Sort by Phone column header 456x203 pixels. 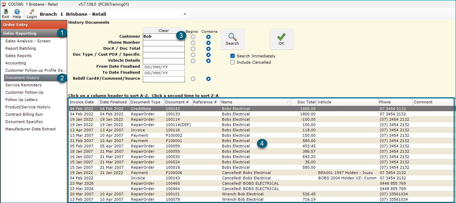395,102
